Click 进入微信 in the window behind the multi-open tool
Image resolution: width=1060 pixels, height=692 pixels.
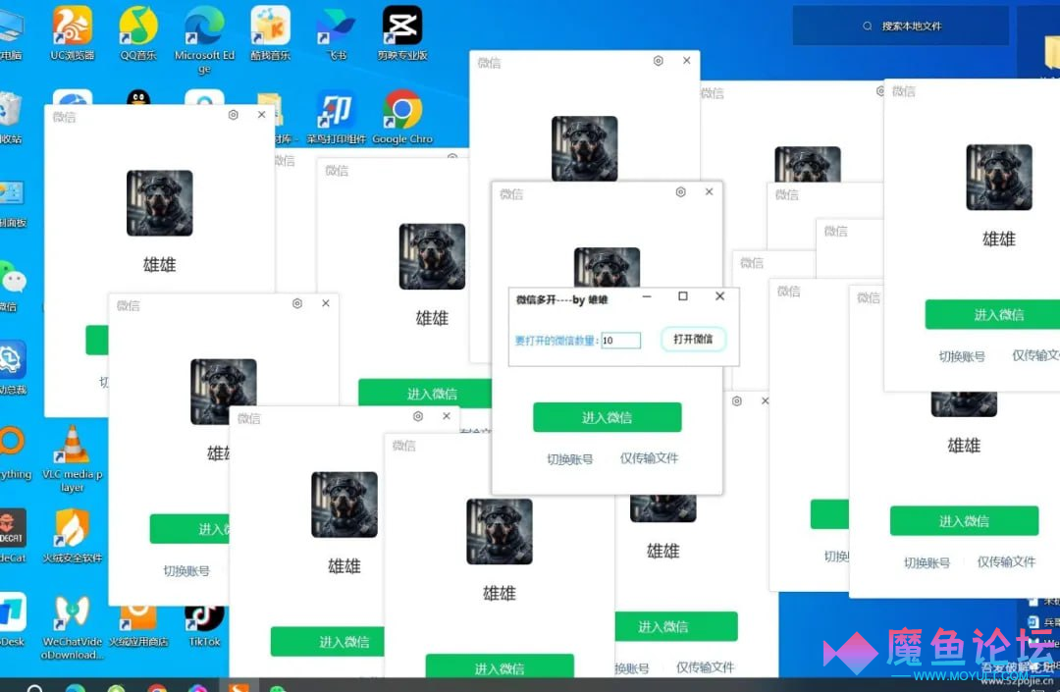(608, 417)
